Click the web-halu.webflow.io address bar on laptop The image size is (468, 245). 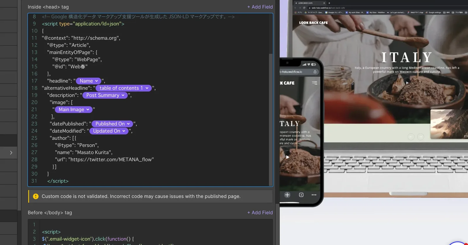click(388, 8)
